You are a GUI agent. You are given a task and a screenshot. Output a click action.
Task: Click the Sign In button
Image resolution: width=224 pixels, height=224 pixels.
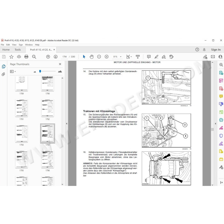(x=216, y=50)
